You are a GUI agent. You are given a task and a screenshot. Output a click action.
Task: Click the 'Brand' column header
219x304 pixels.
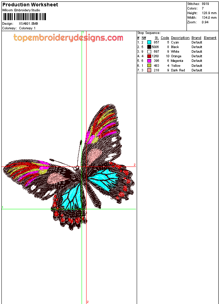coord(196,38)
